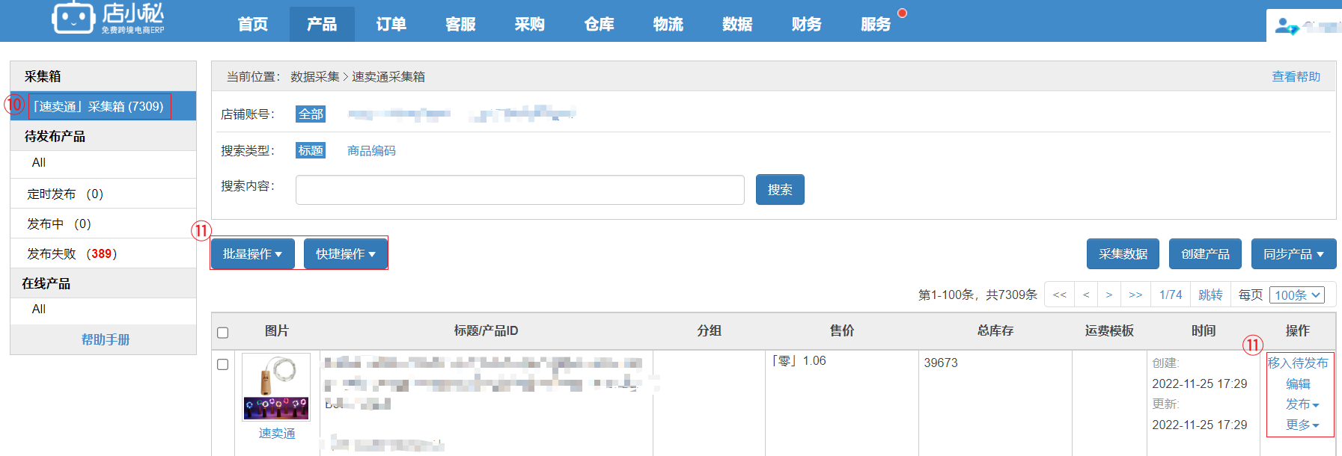
Task: Check the first product row checkbox
Action: [x=222, y=364]
